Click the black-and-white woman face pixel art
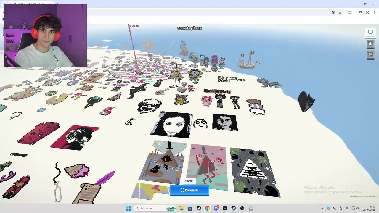This screenshot has width=379, height=213. coord(172,125)
